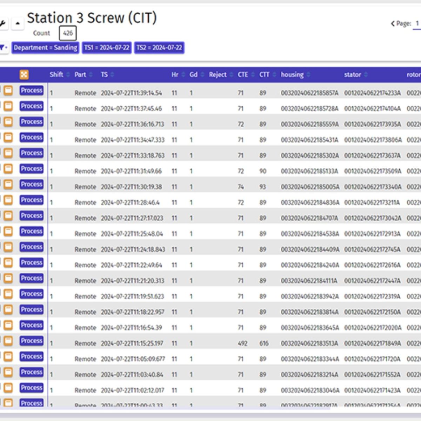421x421 pixels.
Task: Go to previous page using left chevron
Action: pos(393,24)
